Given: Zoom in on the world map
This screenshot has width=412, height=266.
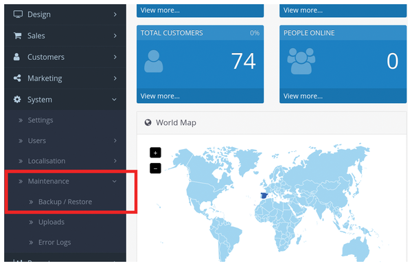Looking at the screenshot, I should click(x=155, y=153).
